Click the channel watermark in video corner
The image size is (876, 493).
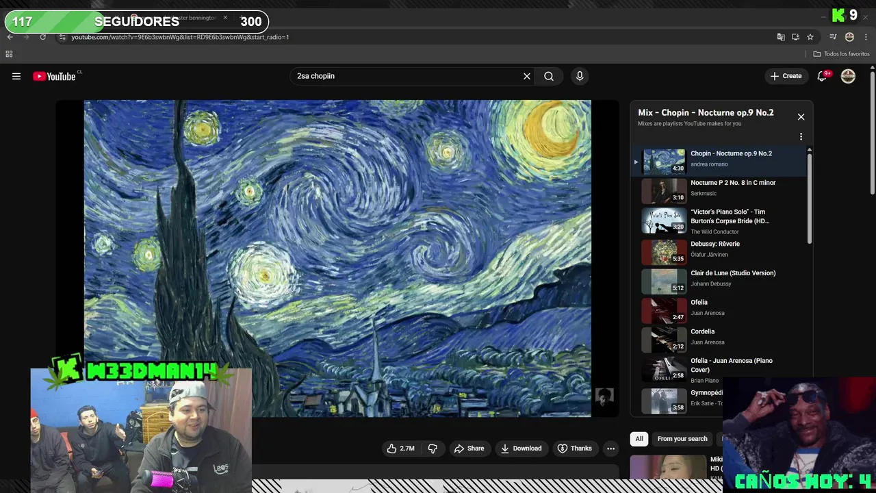(604, 397)
